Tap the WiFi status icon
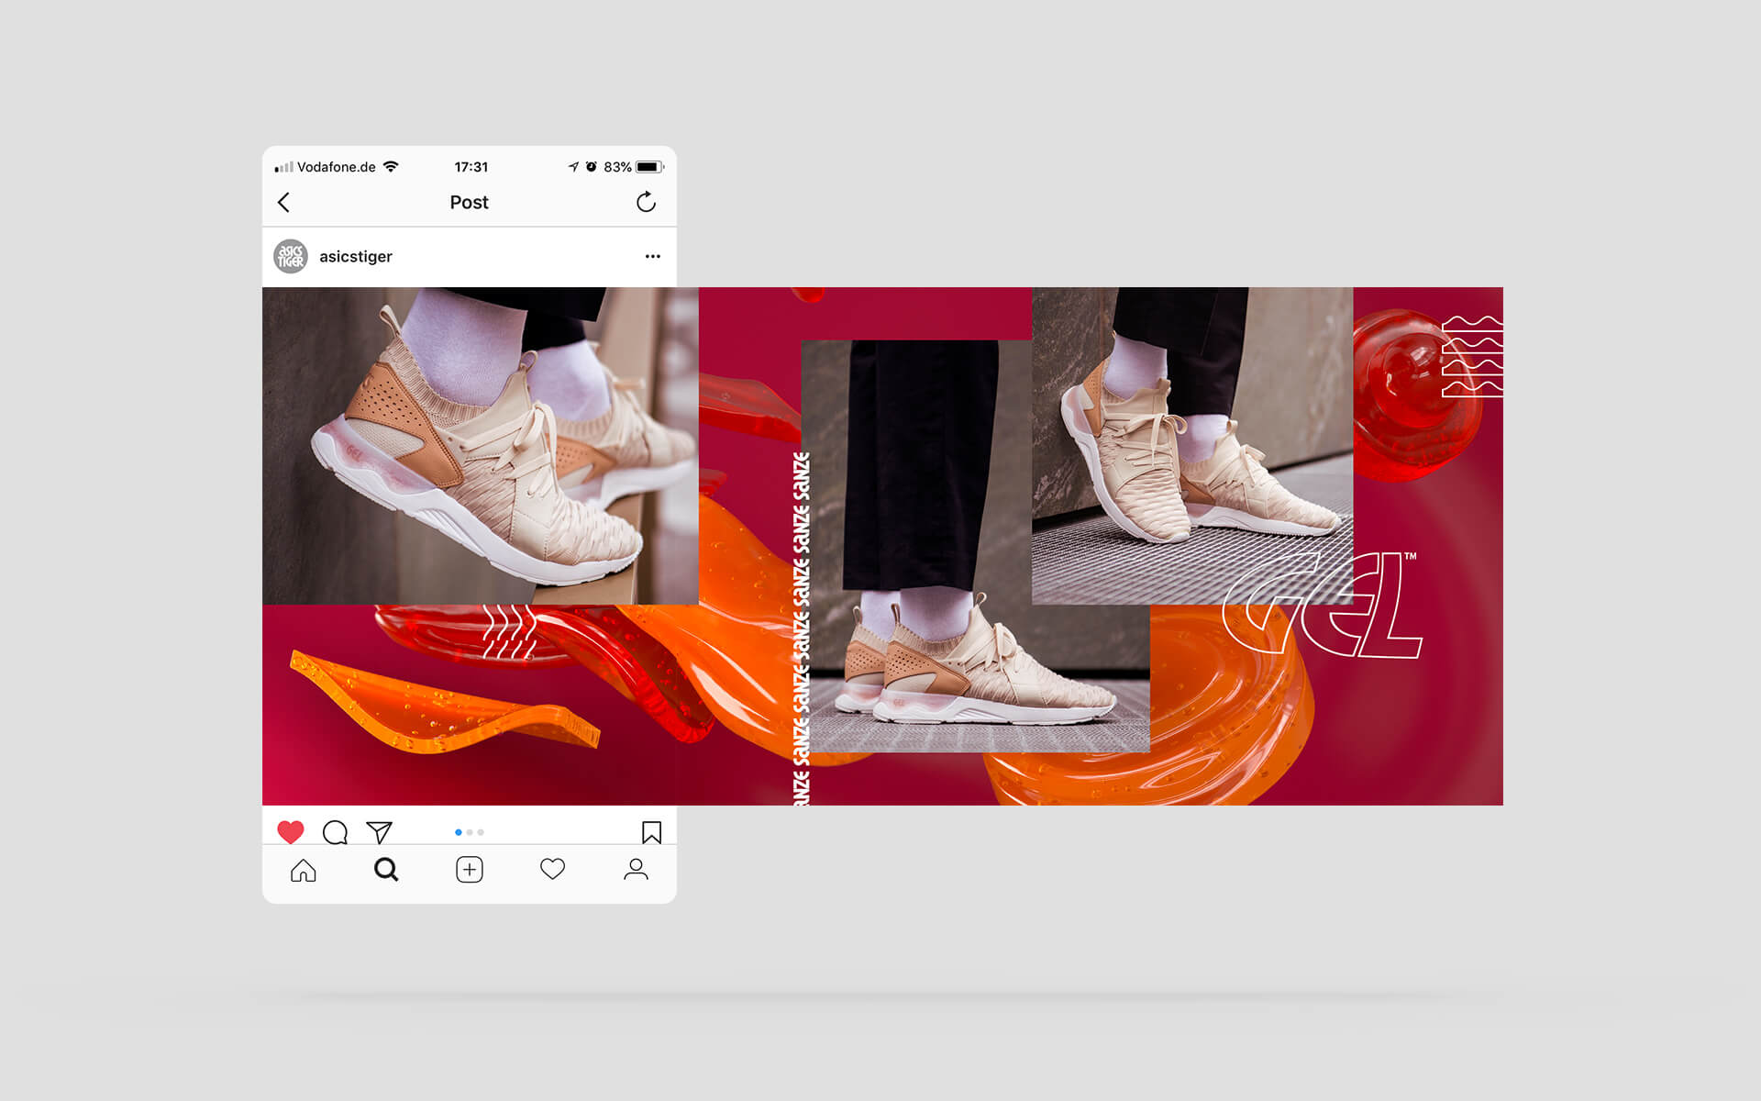Viewport: 1761px width, 1101px height. [x=391, y=166]
